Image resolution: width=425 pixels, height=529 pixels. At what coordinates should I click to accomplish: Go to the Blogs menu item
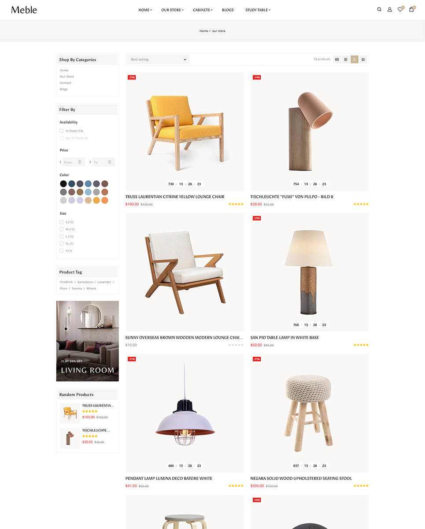pos(228,10)
